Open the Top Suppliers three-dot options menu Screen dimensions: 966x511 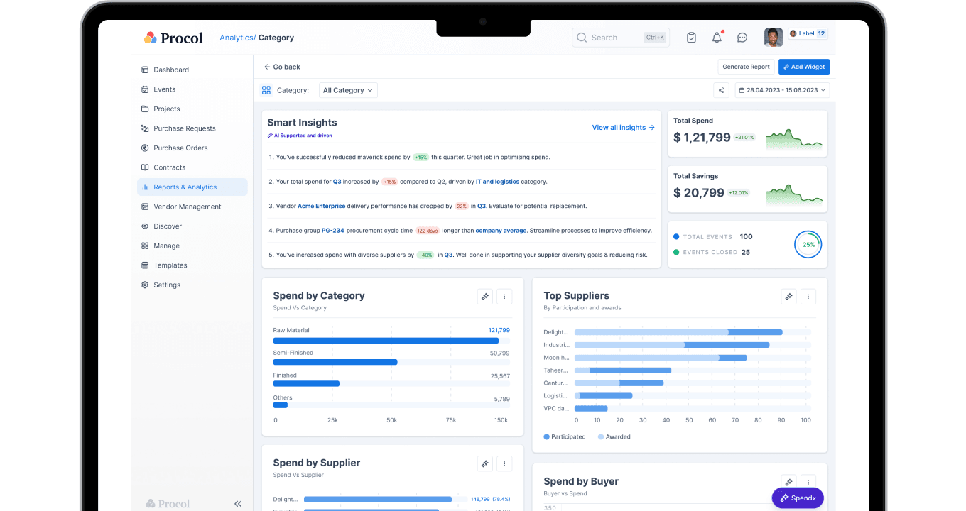pyautogui.click(x=808, y=296)
